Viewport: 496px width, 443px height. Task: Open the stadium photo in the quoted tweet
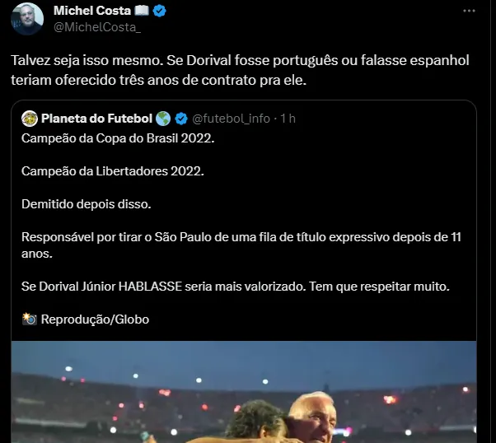(244, 392)
